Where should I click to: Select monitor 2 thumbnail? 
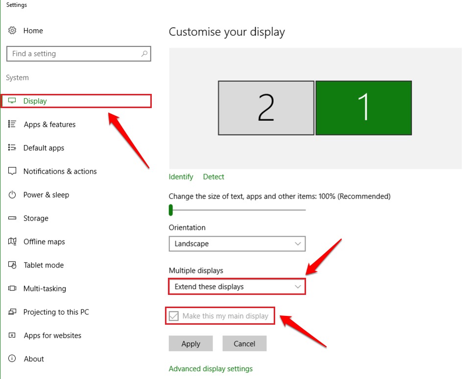[266, 108]
